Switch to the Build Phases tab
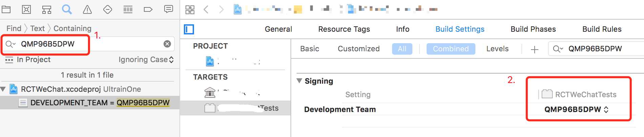 [x=533, y=29]
